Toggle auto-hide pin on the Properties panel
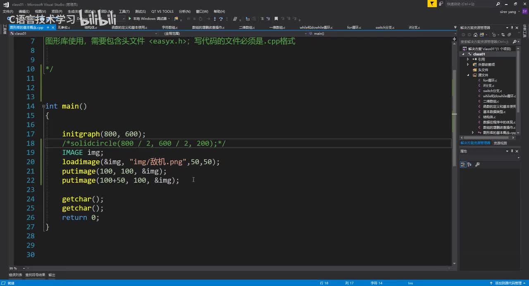This screenshot has height=286, width=529. tap(512, 151)
